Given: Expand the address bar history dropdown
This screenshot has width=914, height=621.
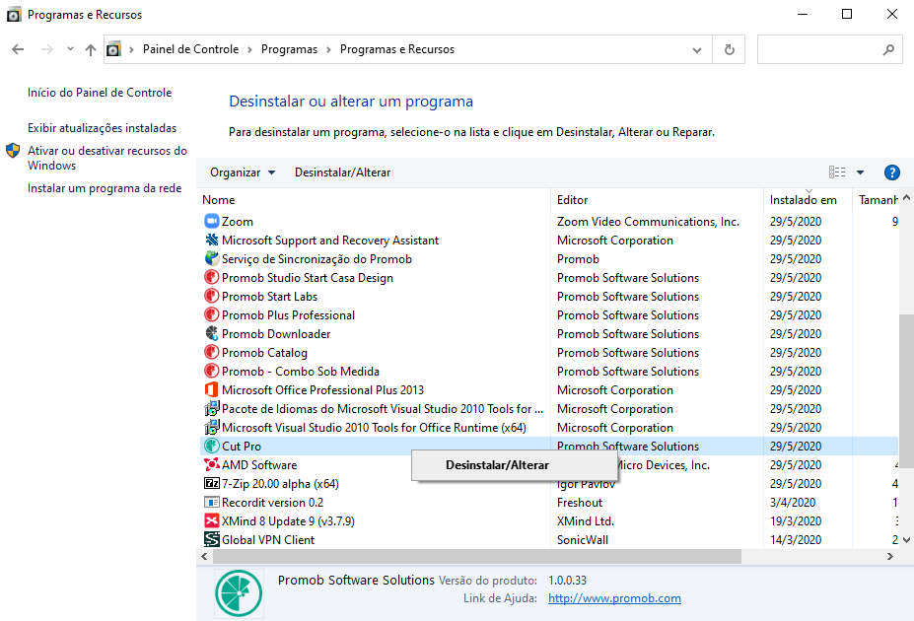Looking at the screenshot, I should click(x=697, y=50).
